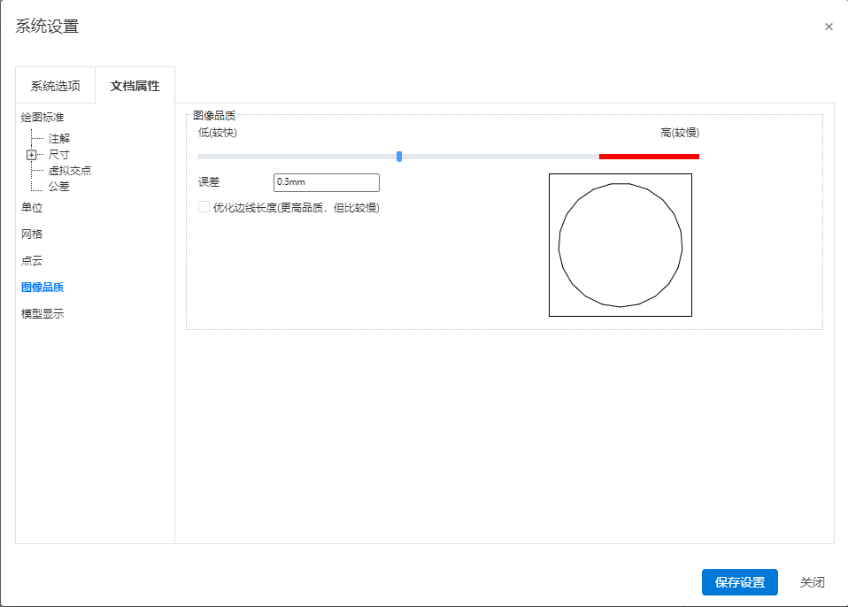
Task: Expand the 尺寸 node plus icon
Action: pos(31,155)
